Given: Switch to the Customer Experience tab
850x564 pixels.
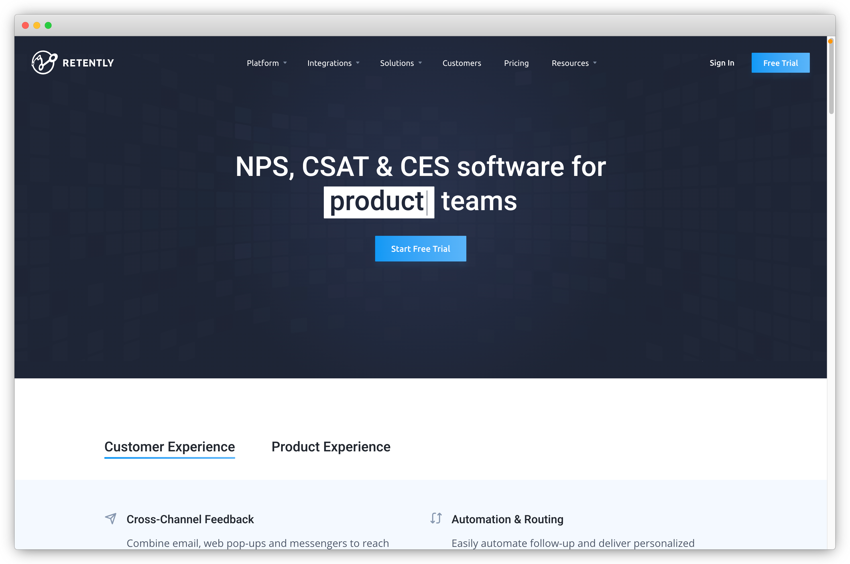Looking at the screenshot, I should point(170,447).
